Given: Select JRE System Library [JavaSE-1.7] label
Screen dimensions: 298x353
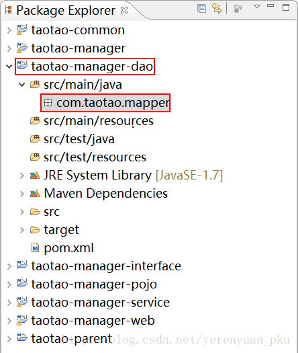Looking at the screenshot, I should [x=134, y=175].
